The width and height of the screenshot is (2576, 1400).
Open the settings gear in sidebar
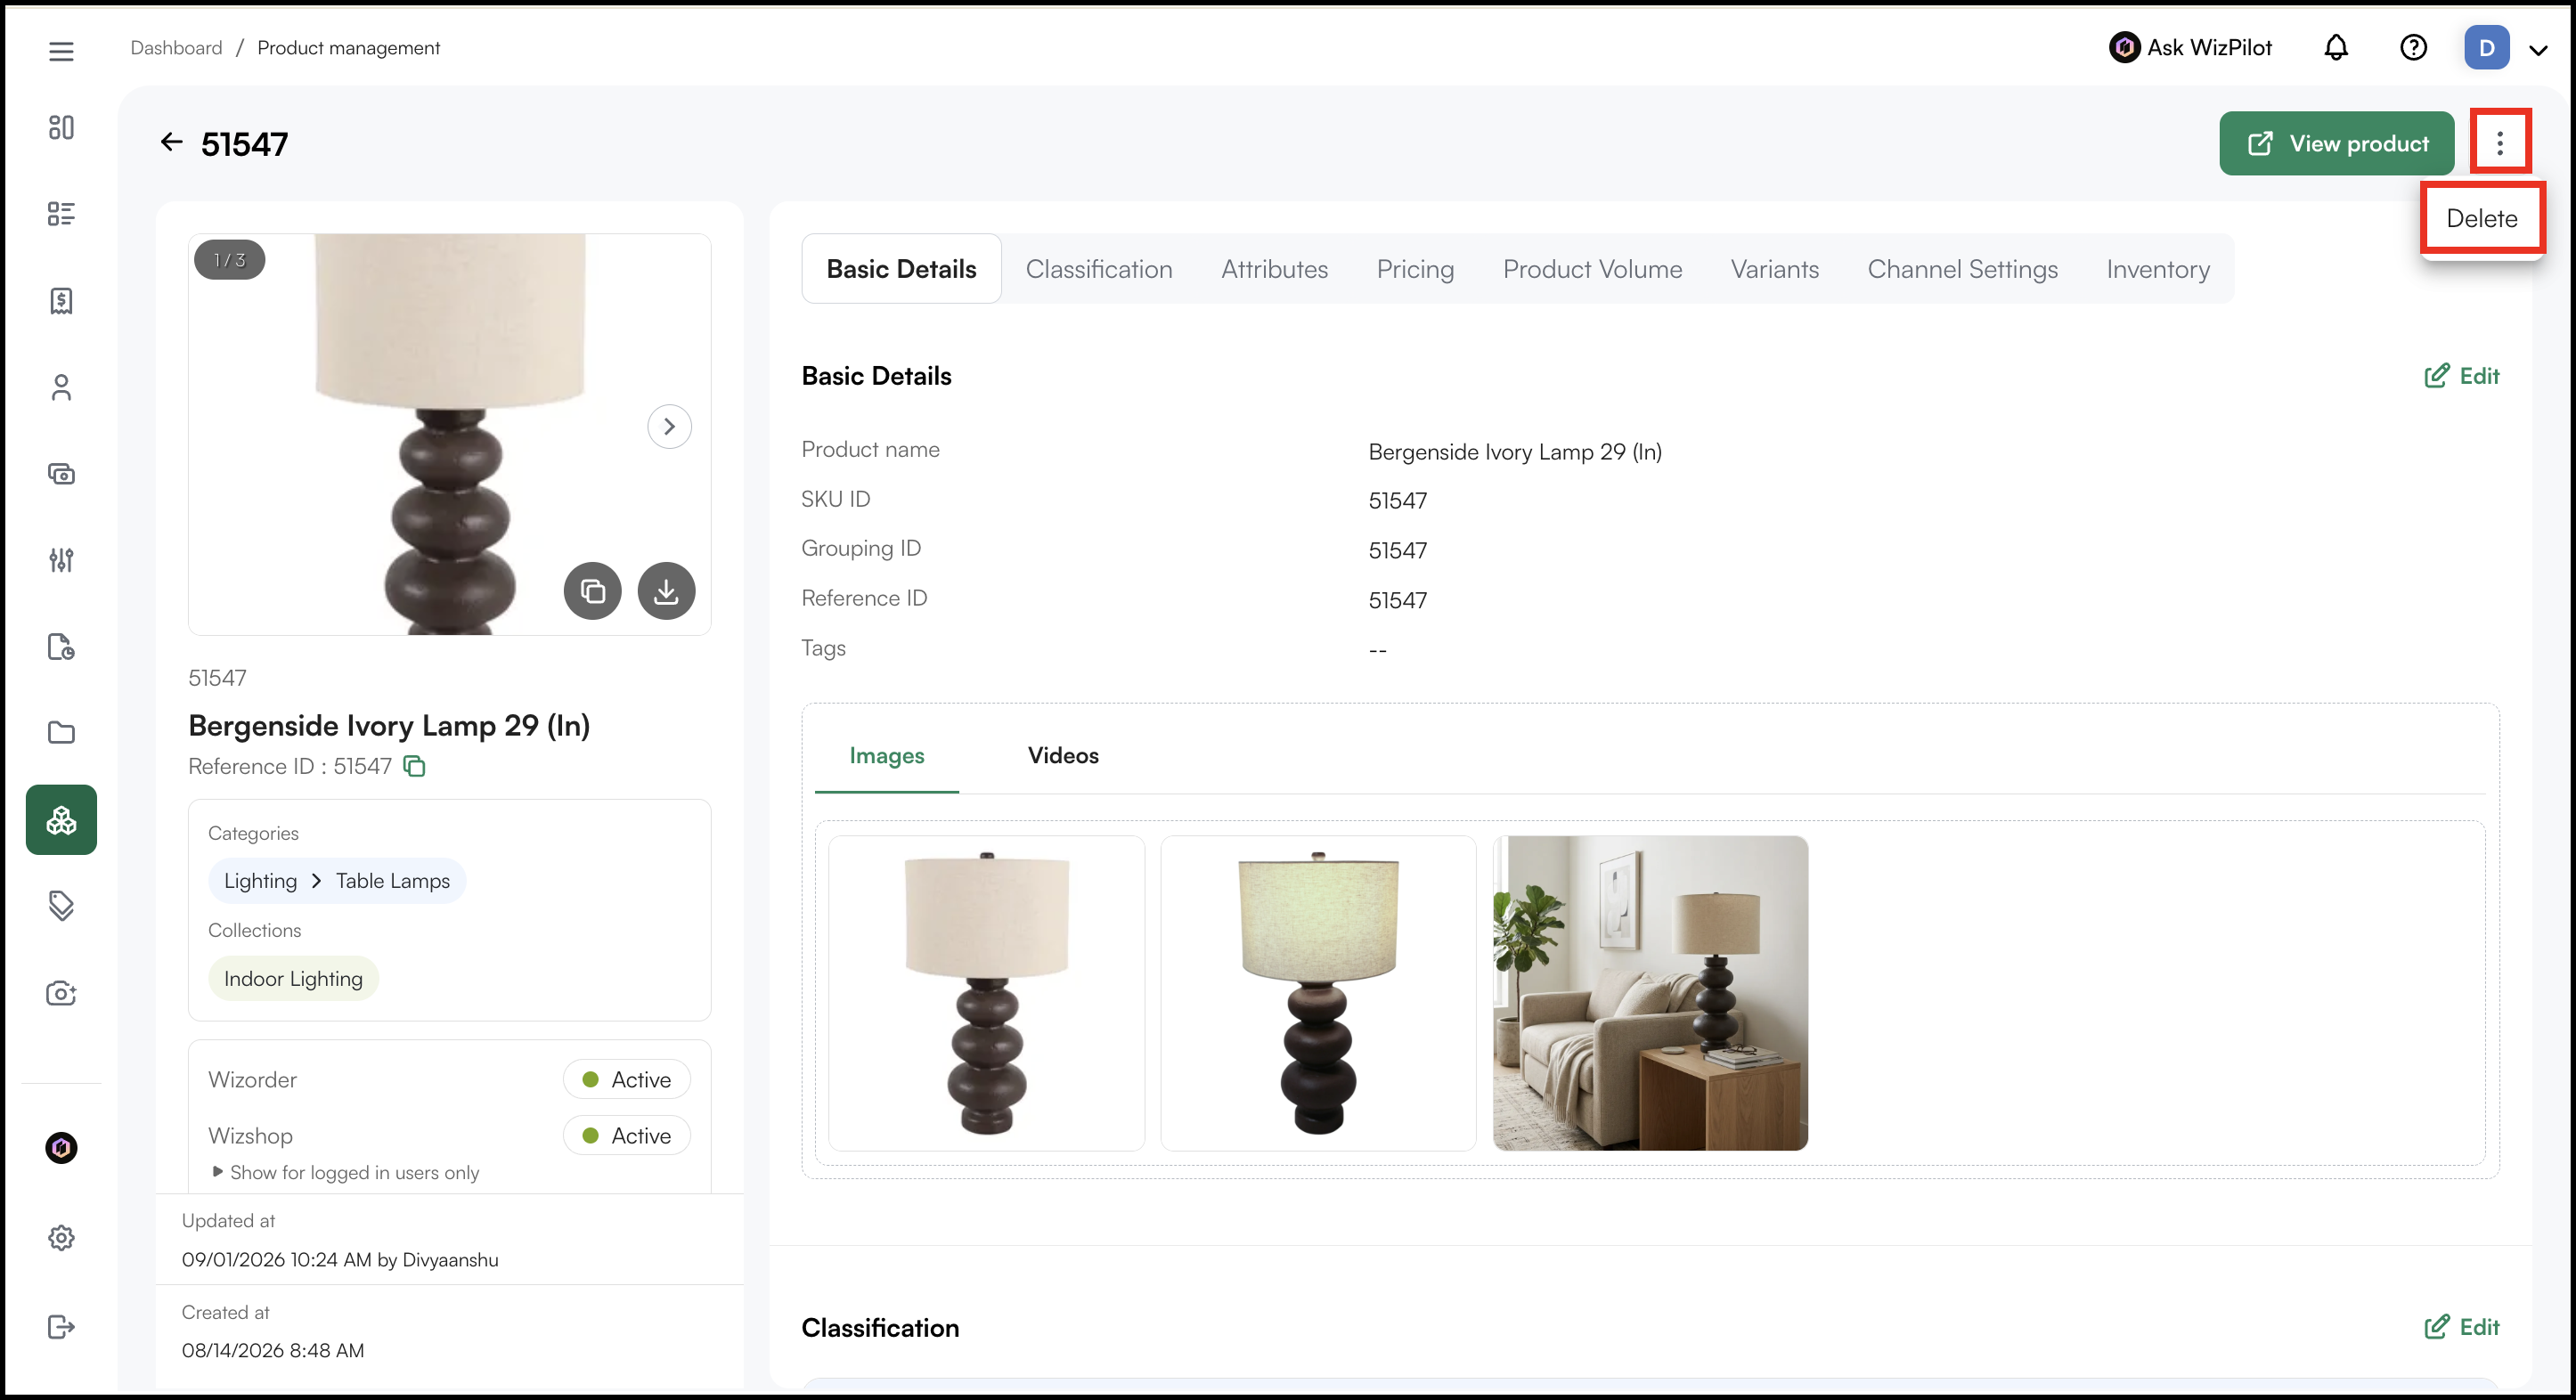61,1238
